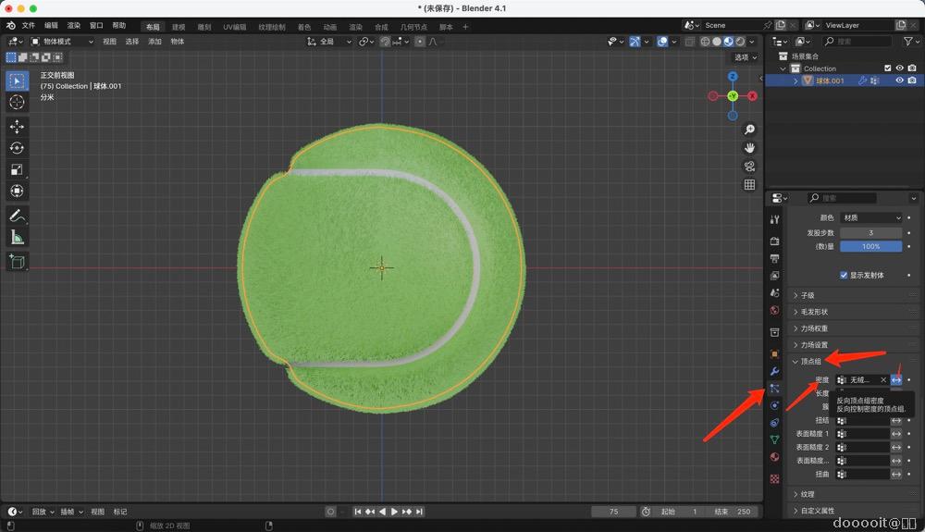Click the camera view icon in viewport
The image size is (925, 532).
749,166
